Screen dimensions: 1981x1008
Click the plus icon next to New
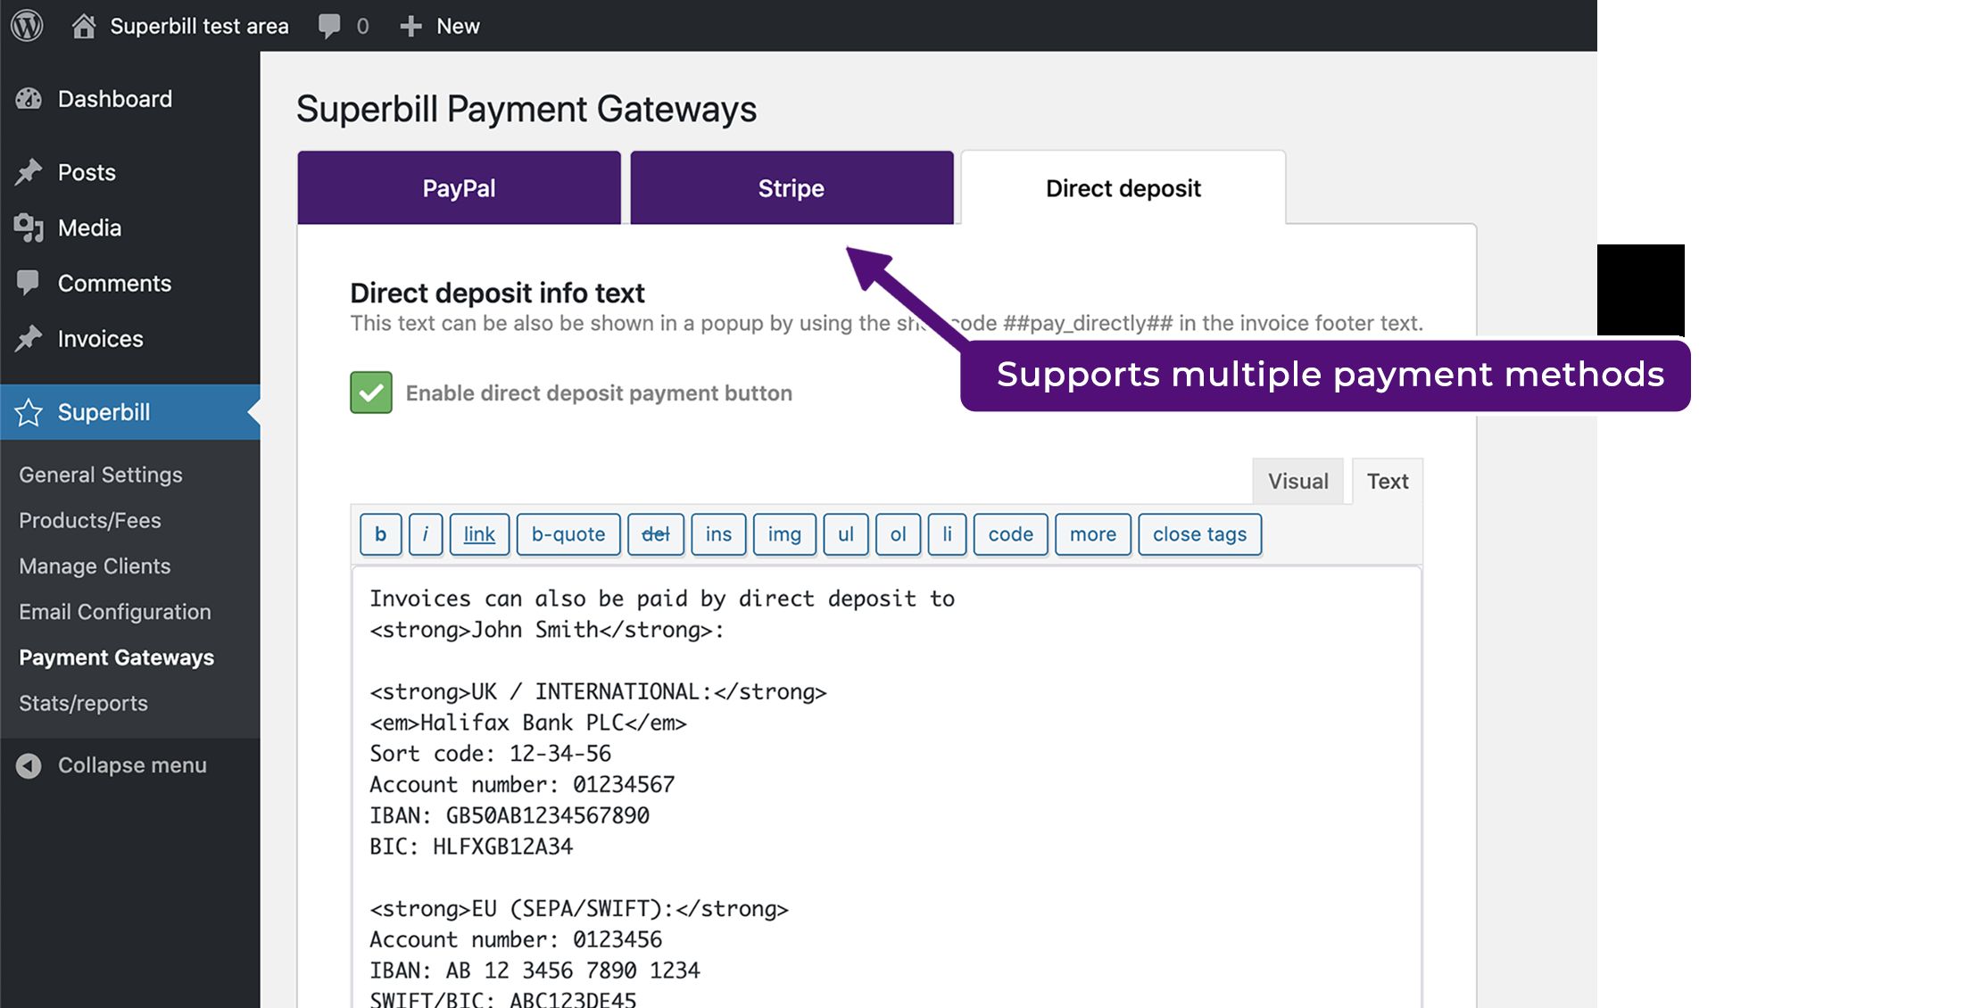pyautogui.click(x=410, y=27)
